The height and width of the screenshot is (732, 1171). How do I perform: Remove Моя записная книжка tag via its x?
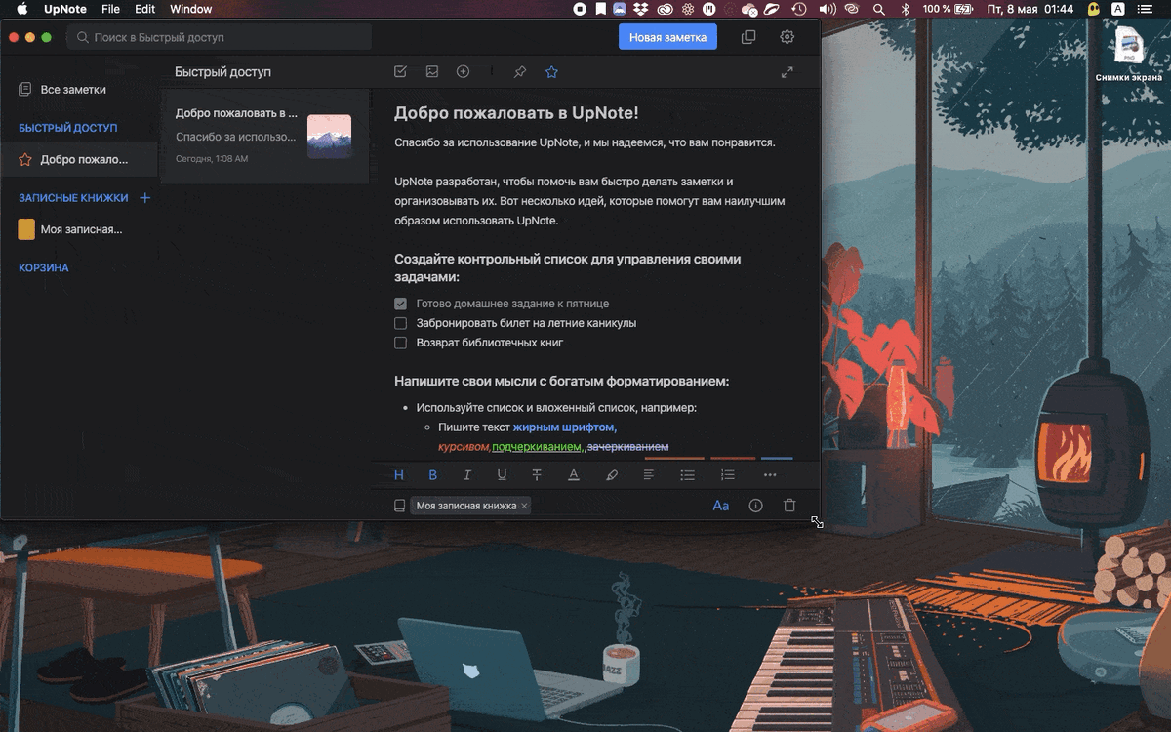tap(524, 506)
